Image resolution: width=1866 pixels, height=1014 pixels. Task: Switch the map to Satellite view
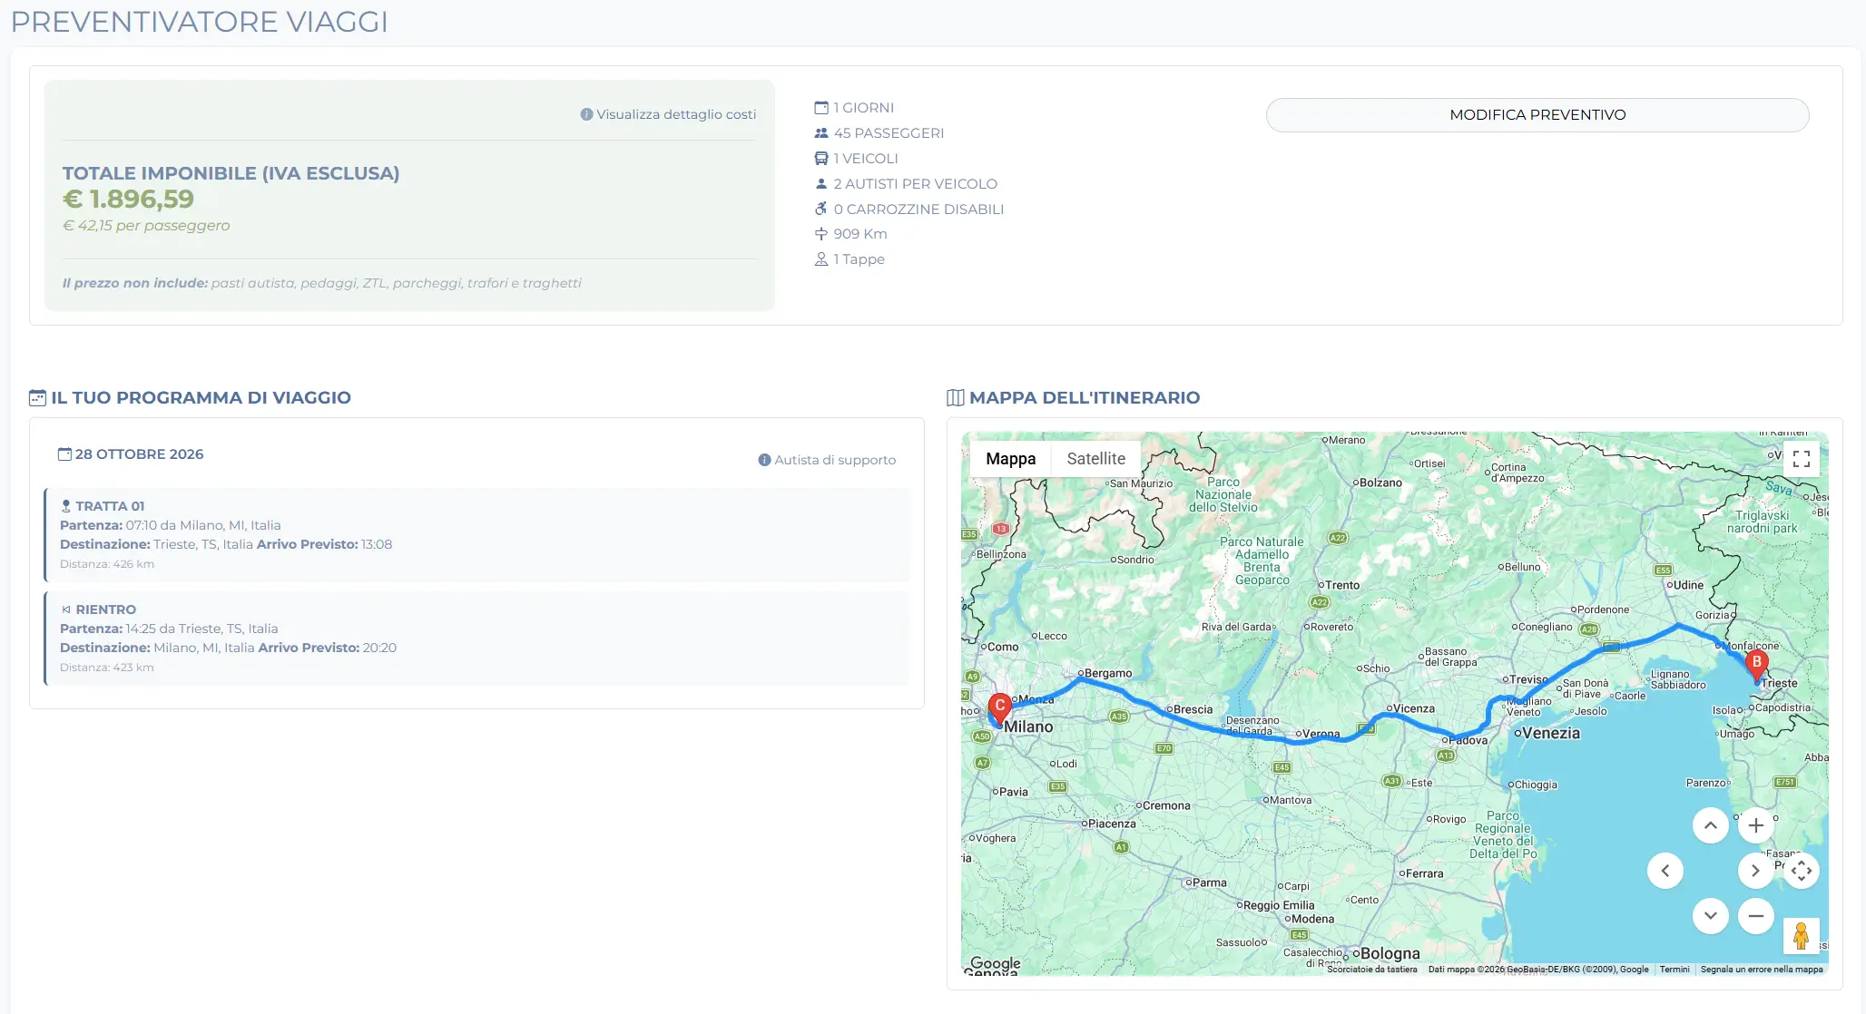(x=1095, y=459)
